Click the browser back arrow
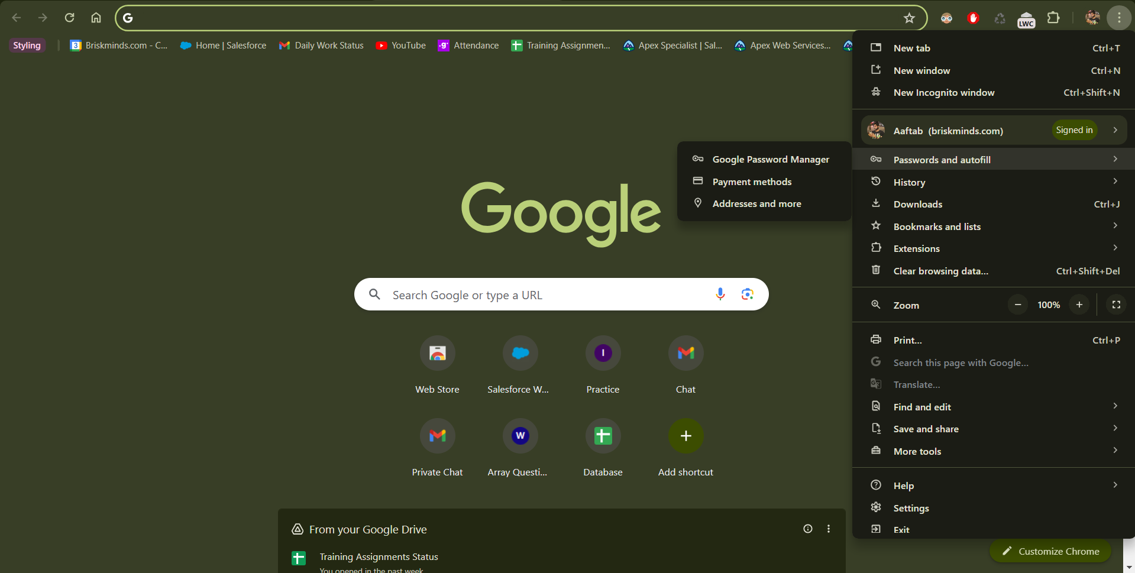The image size is (1135, 573). 17,18
